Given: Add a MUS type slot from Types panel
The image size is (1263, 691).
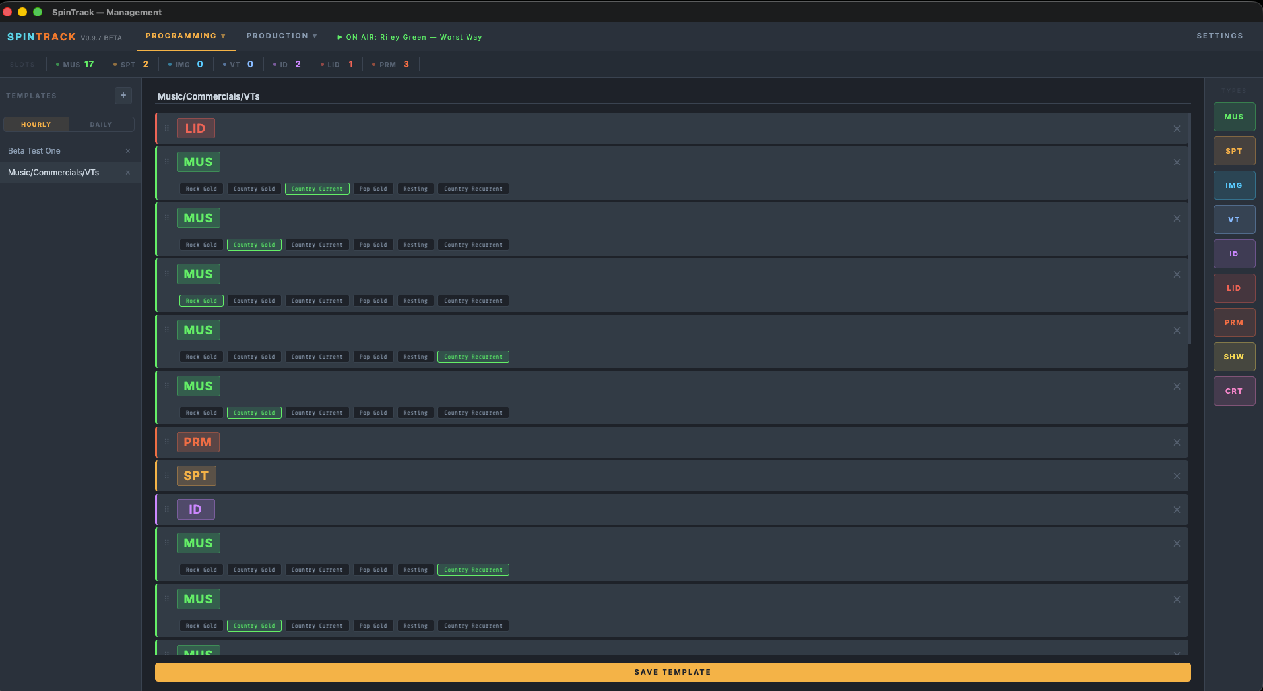Looking at the screenshot, I should pos(1234,117).
